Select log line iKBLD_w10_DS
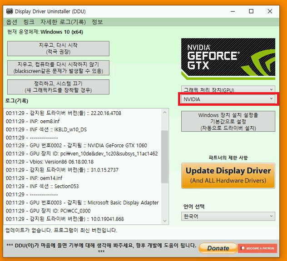 click(46, 129)
